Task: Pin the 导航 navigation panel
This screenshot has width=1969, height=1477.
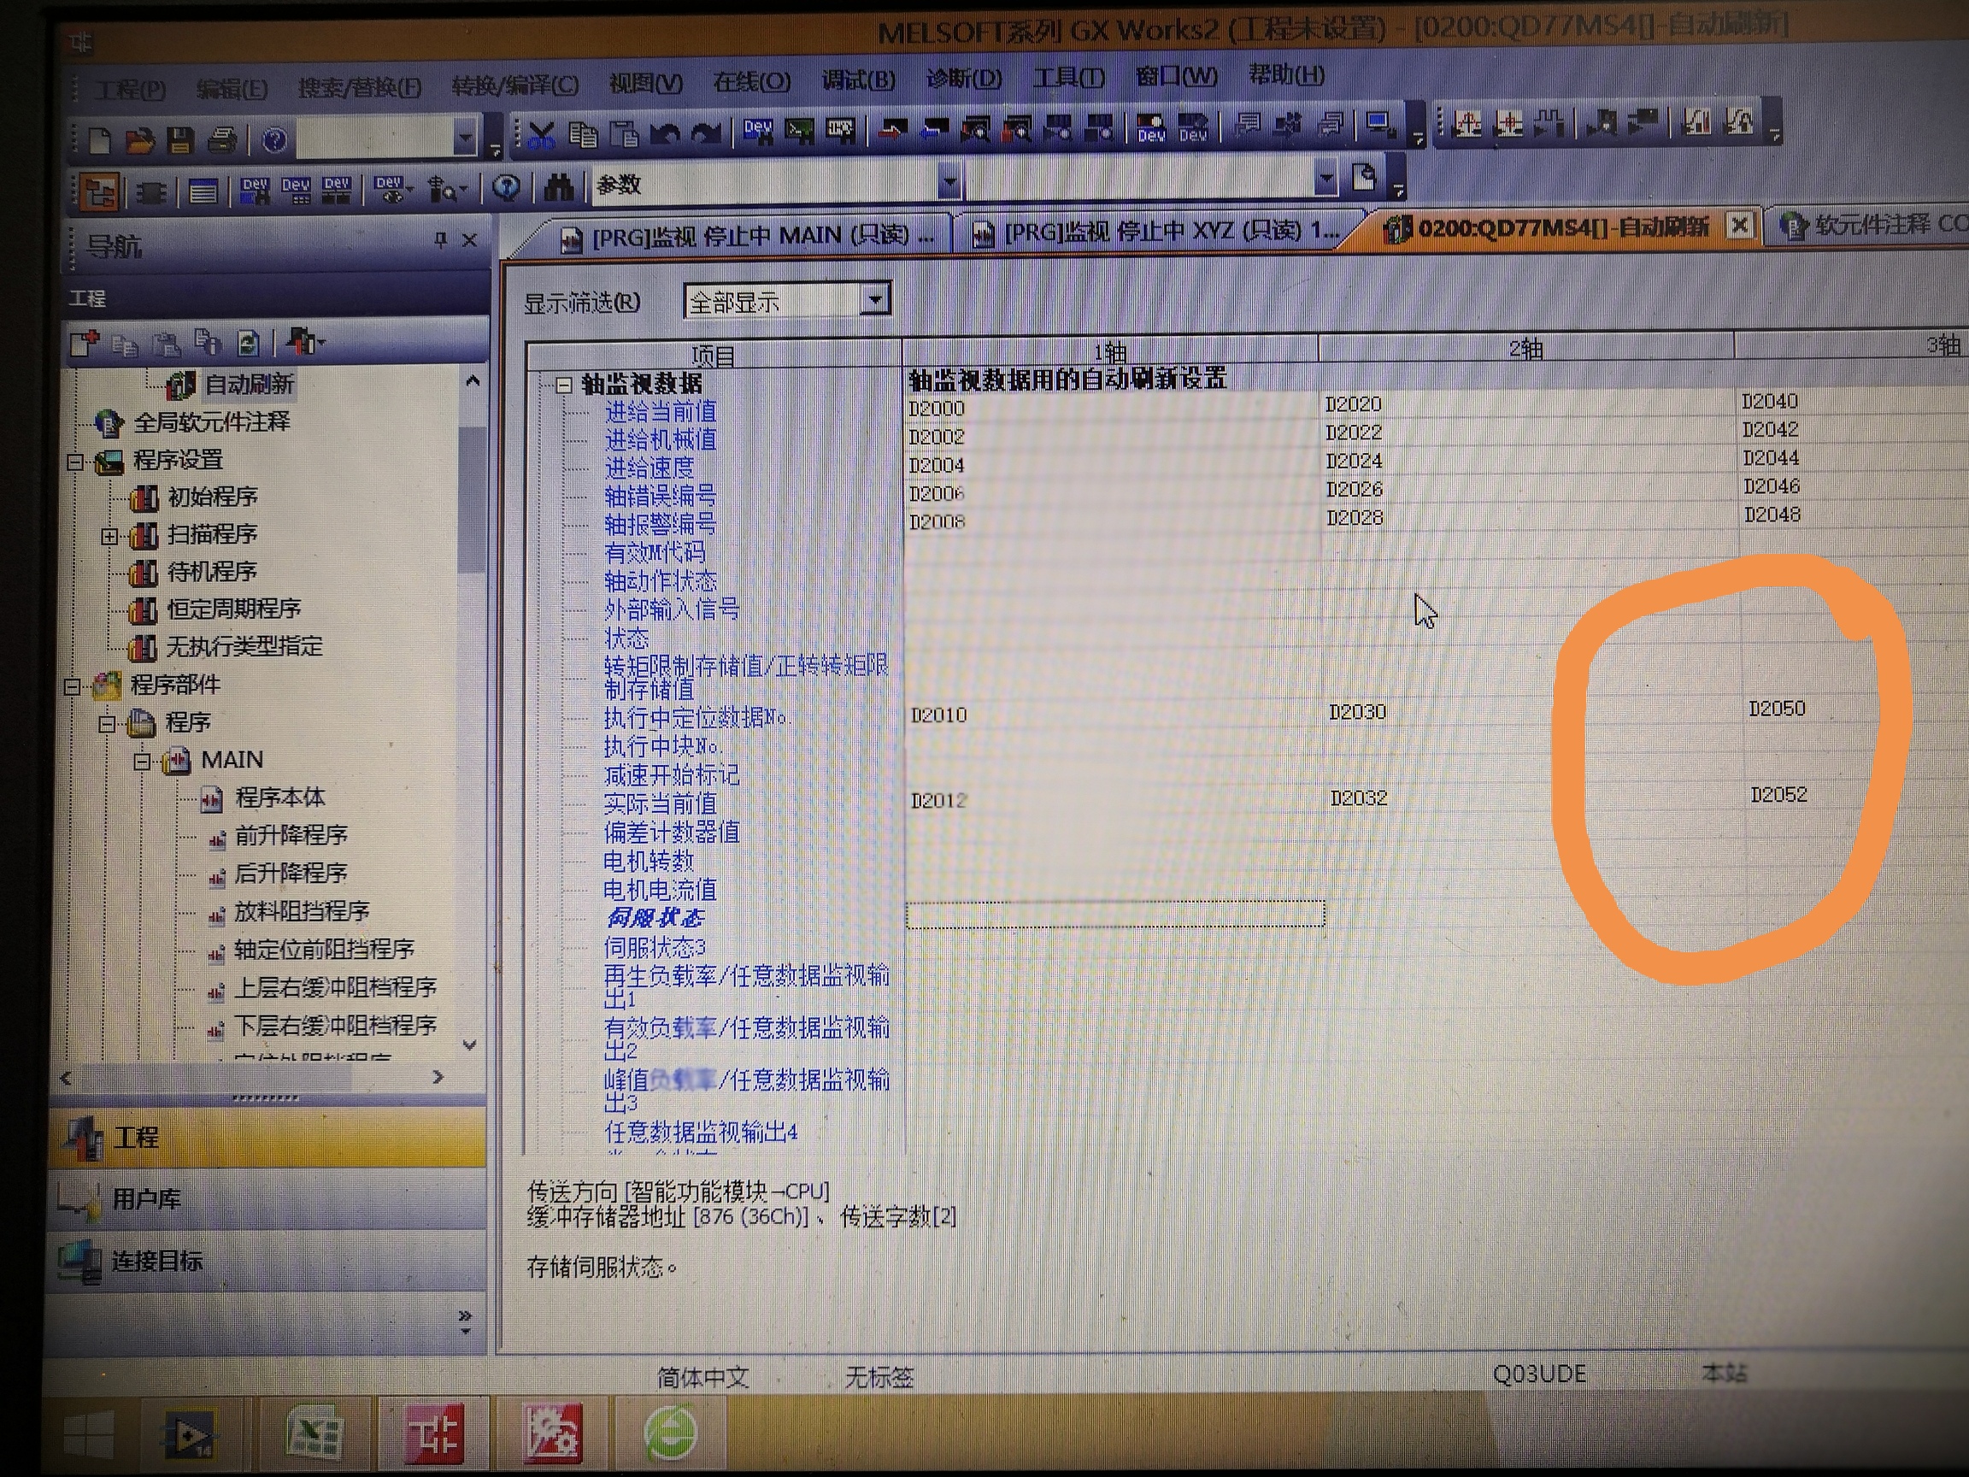Action: point(440,239)
